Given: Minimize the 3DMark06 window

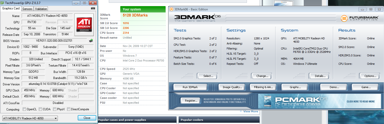Looking at the screenshot, I should pyautogui.click(x=362, y=9).
